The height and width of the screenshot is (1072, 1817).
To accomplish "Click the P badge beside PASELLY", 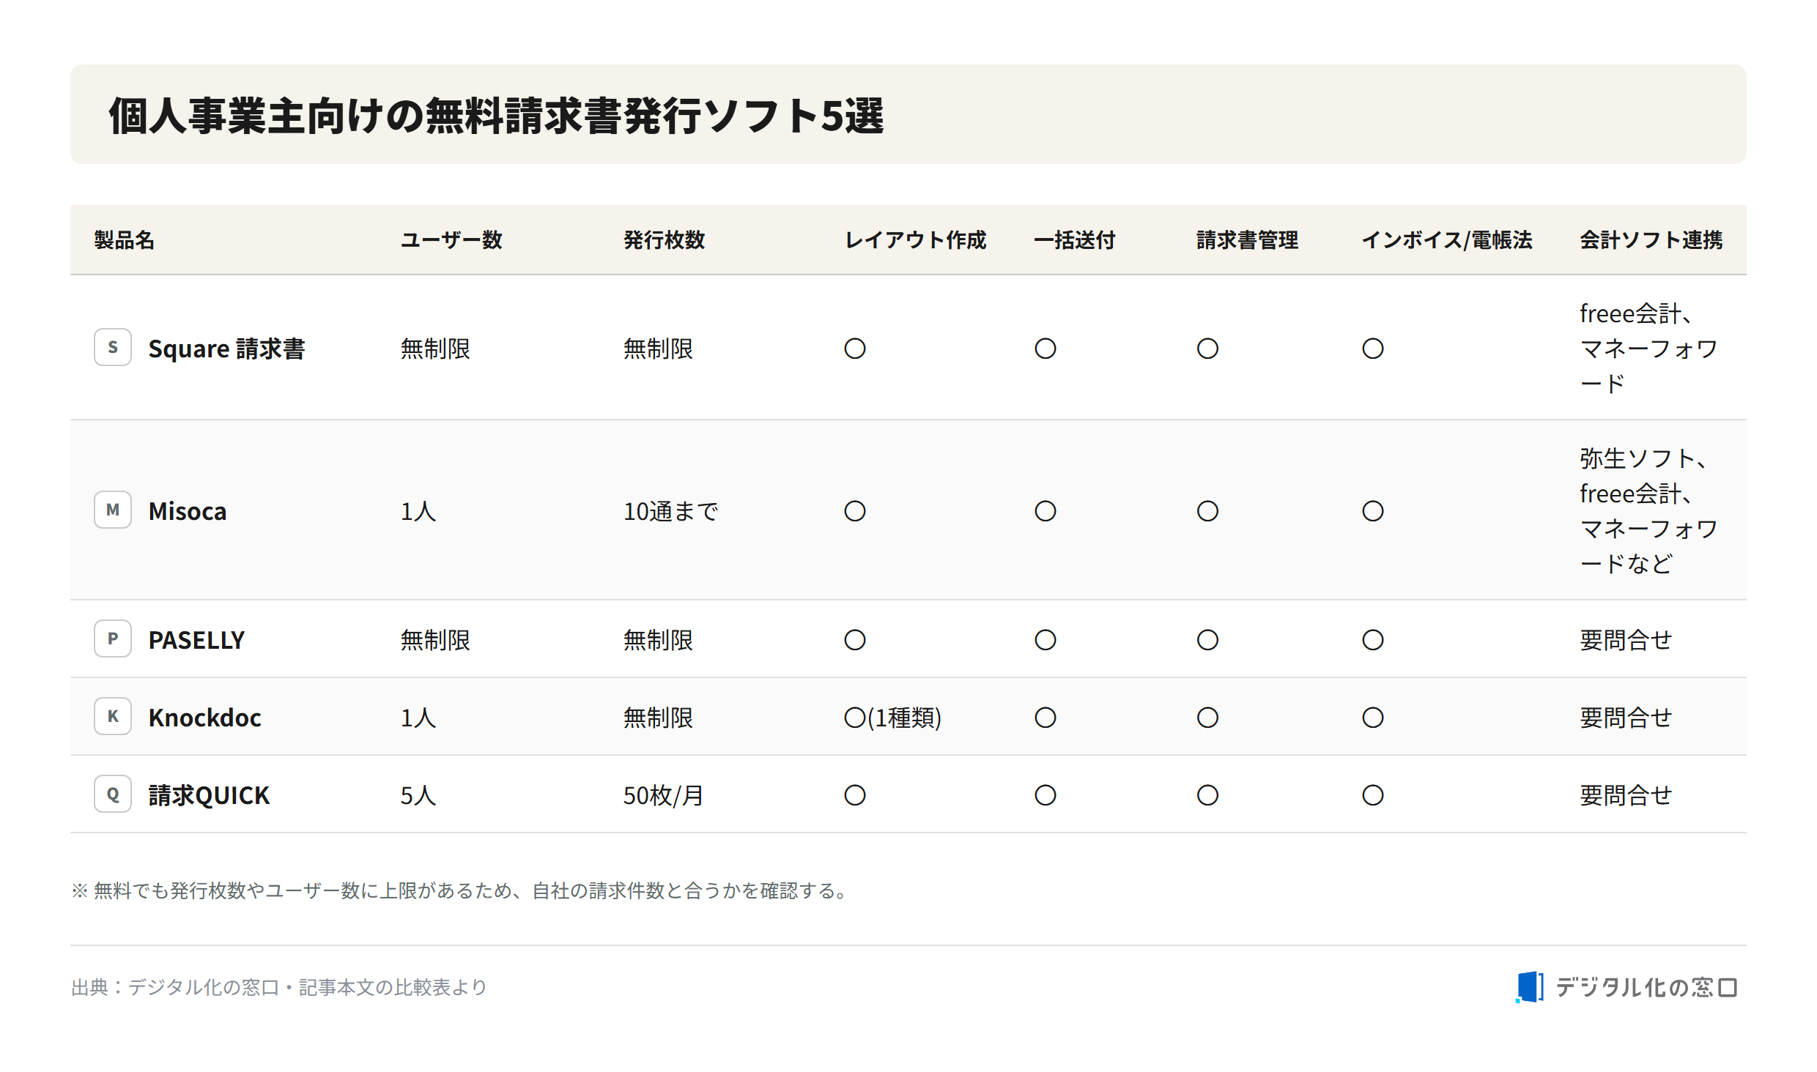I will point(113,639).
